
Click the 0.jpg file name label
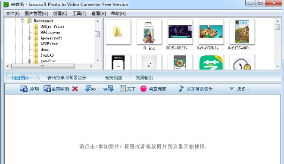149,48
